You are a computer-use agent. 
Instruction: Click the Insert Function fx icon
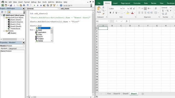pos(127,21)
